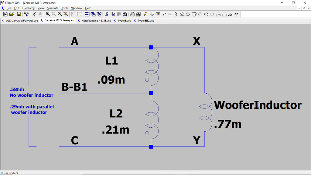Select the Text Aa tool
This screenshot has height=175, width=311.
[x=230, y=14]
